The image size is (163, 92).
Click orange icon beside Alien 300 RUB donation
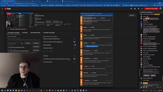(81, 74)
